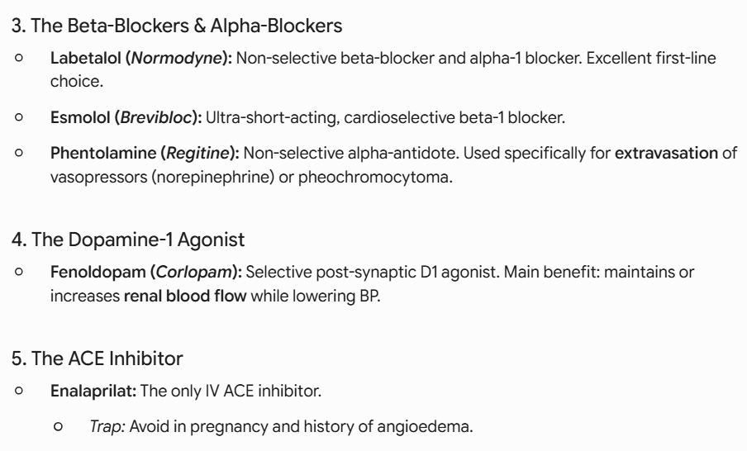Click the italic word 'Trap:'
This screenshot has width=747, height=451.
[x=107, y=426]
